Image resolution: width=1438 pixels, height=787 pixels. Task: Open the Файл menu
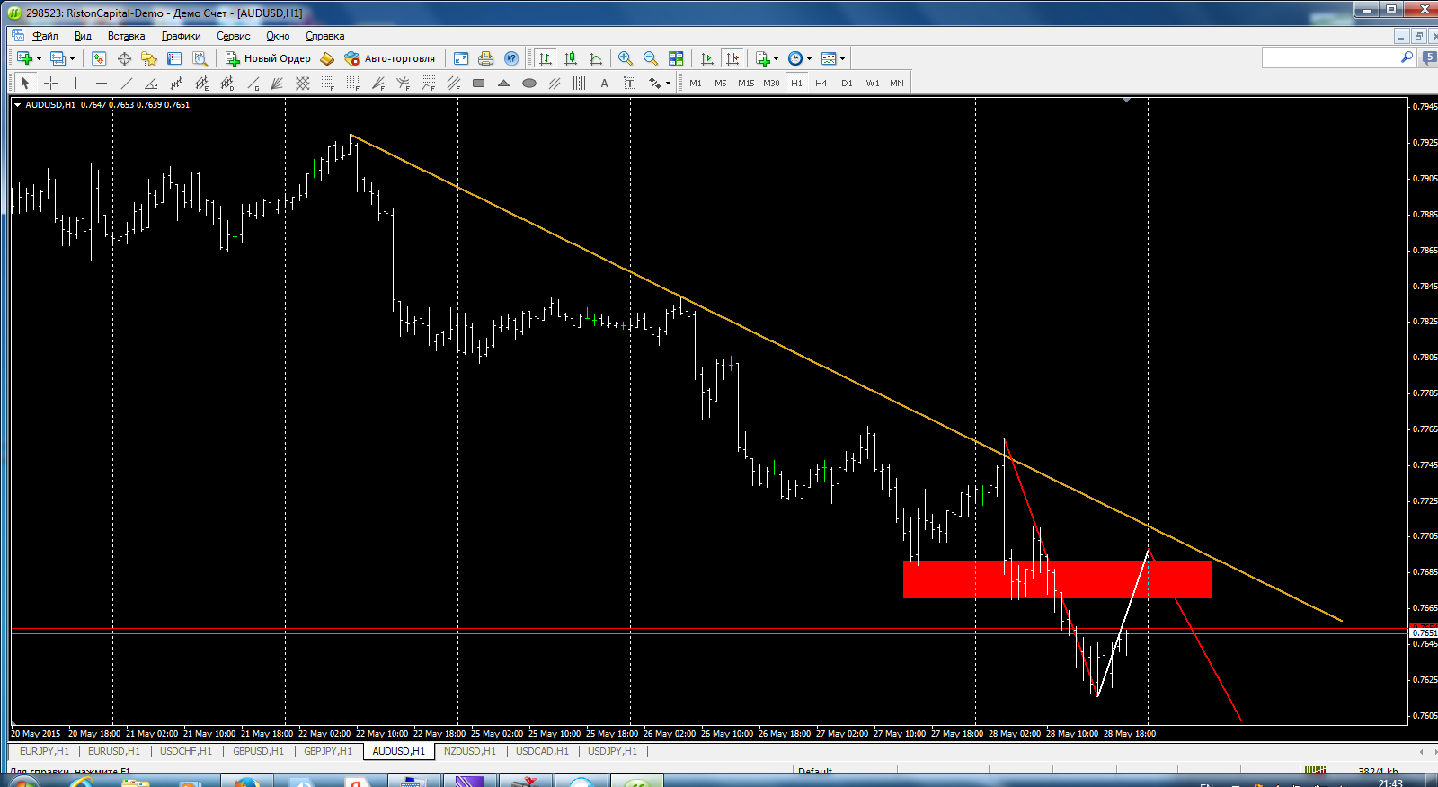45,36
